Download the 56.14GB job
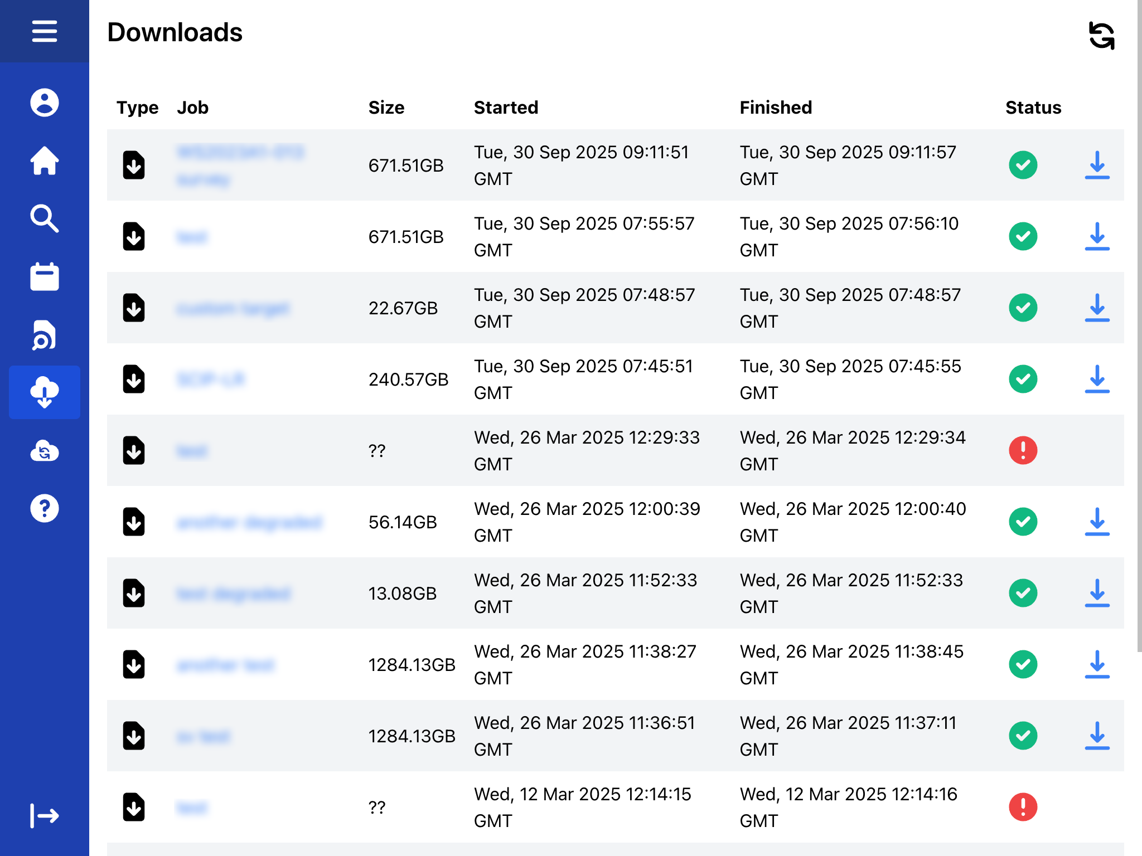 point(1097,522)
